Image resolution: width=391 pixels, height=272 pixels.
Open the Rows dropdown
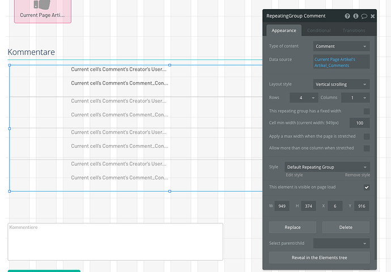pos(304,97)
